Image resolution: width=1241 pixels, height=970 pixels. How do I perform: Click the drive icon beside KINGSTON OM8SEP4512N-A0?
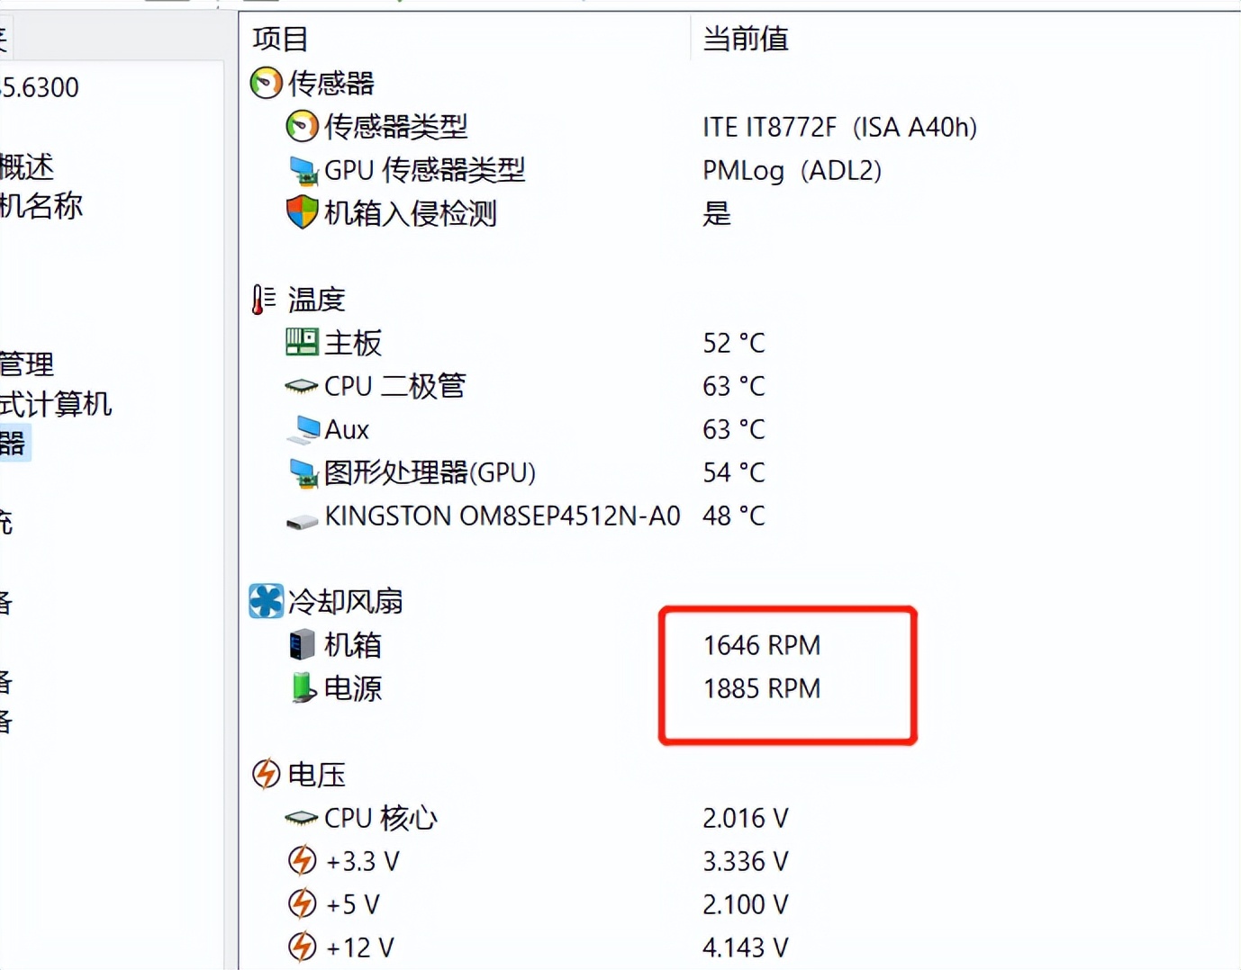[301, 516]
